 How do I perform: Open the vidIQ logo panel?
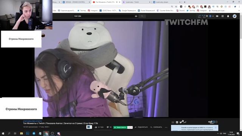tap(211, 122)
